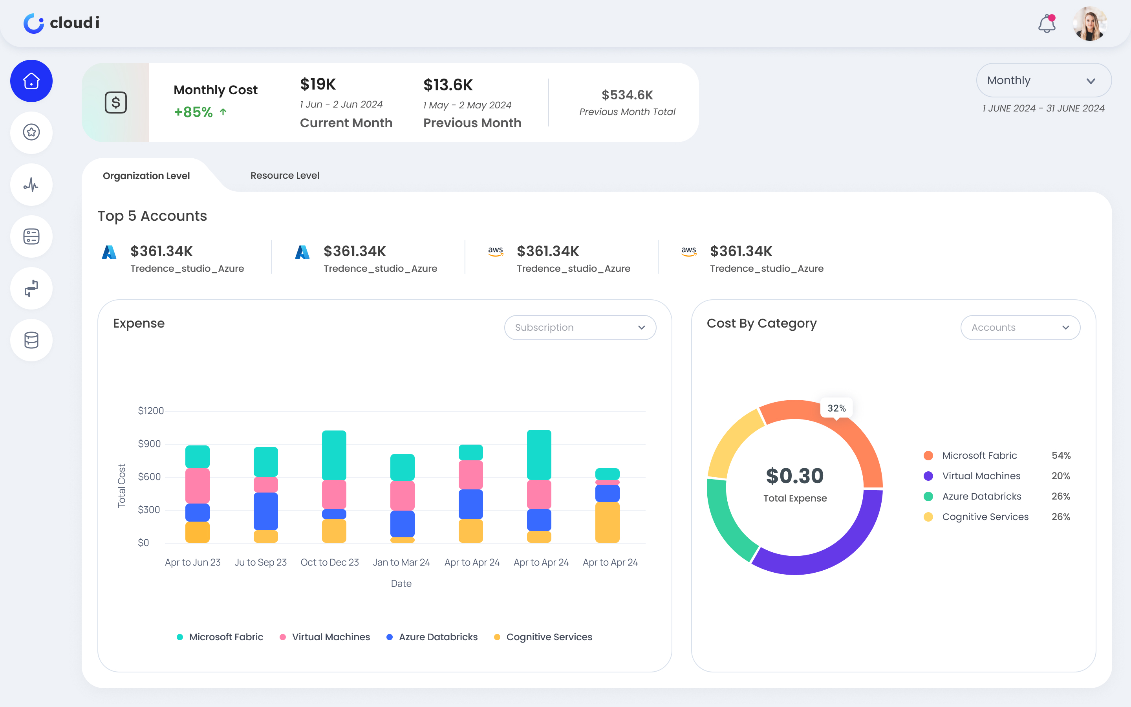Click the dollar sign Monthly Cost icon
The height and width of the screenshot is (707, 1131).
(116, 103)
